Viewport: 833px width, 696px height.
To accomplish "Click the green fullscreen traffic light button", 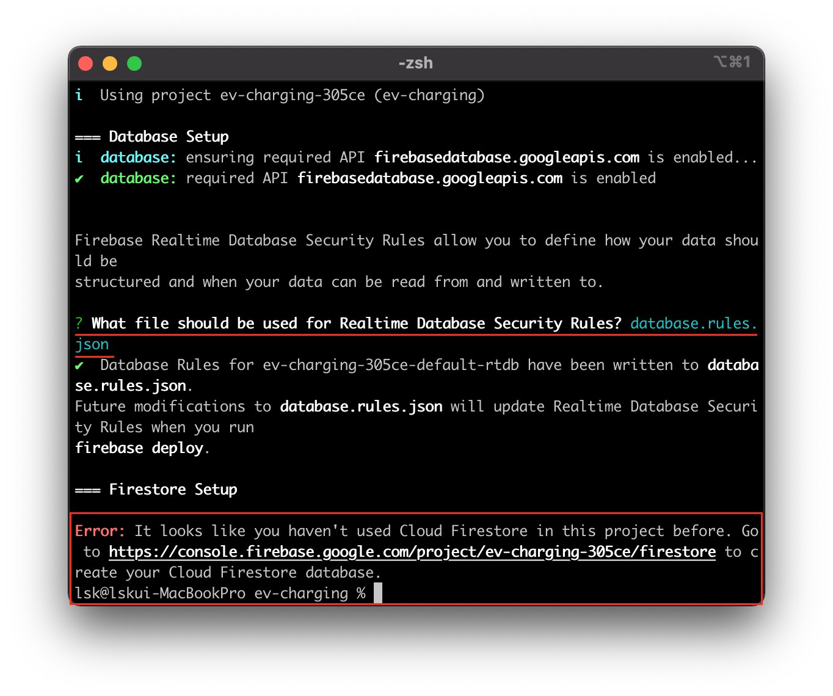I will (134, 63).
